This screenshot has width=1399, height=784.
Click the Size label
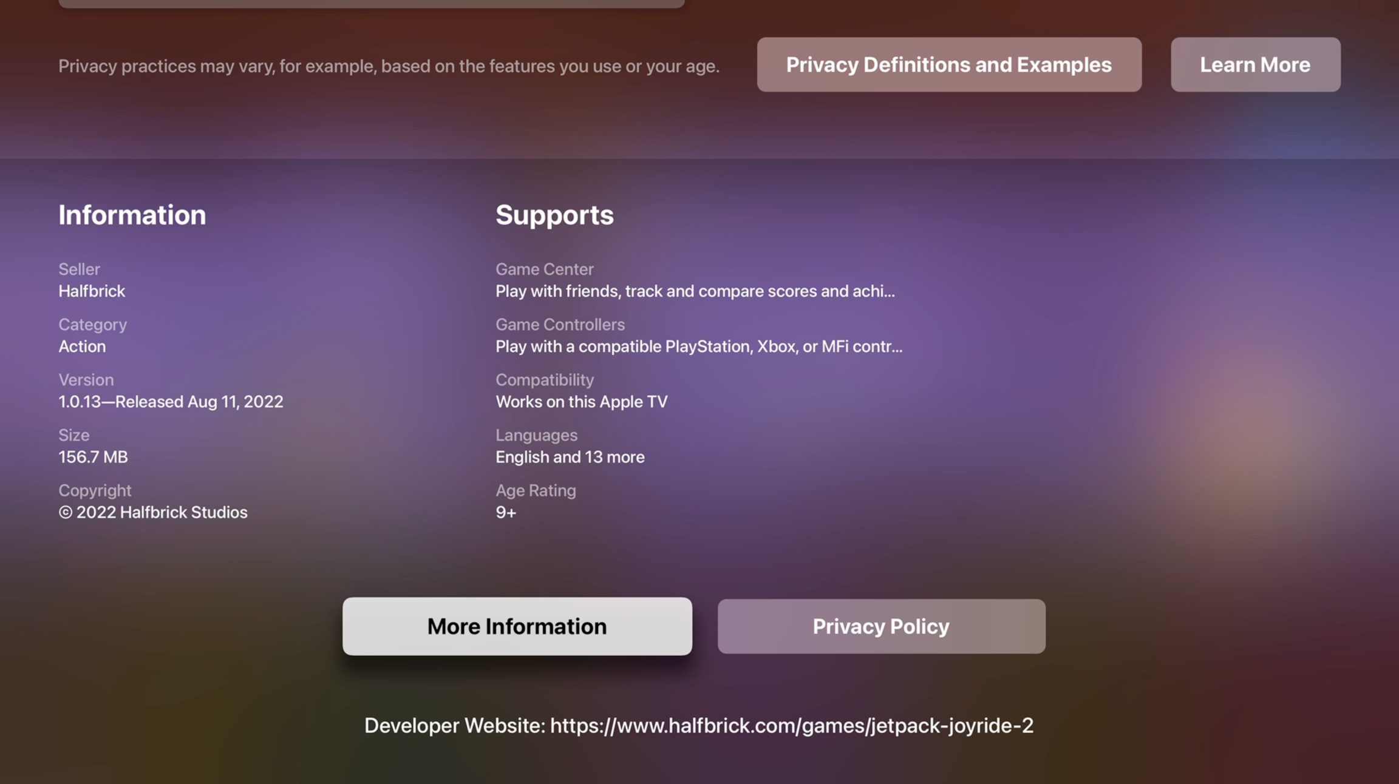73,435
